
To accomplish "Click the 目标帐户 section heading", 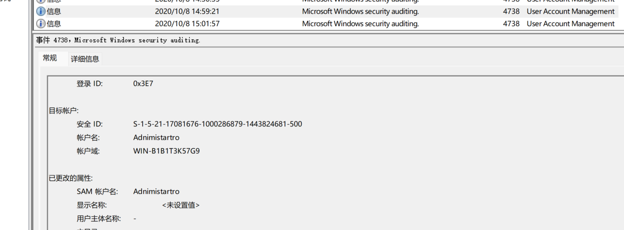I will 64,111.
